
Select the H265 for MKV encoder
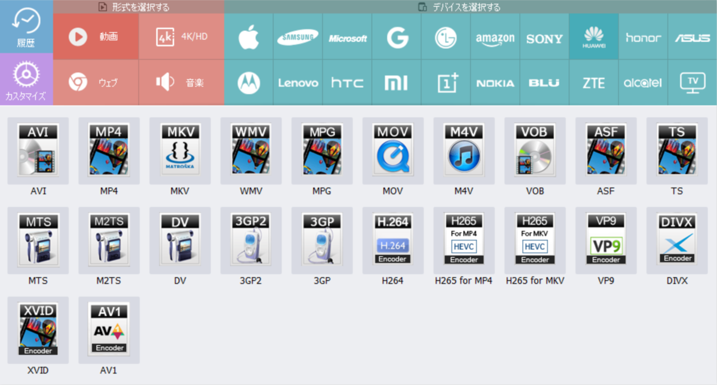point(535,241)
